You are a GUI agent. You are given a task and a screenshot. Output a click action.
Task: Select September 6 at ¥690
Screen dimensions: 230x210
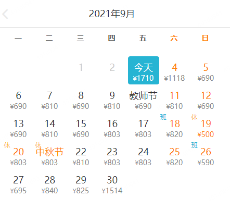point(18,100)
